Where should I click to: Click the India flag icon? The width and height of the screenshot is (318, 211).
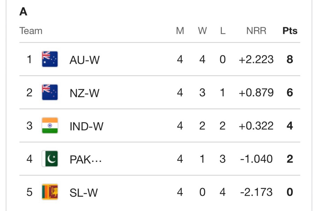pos(50,126)
